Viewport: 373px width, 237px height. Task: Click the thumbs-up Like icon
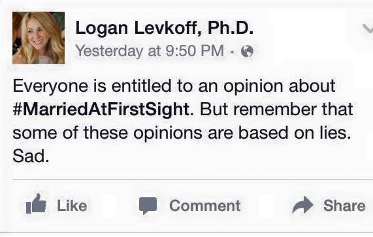36,204
